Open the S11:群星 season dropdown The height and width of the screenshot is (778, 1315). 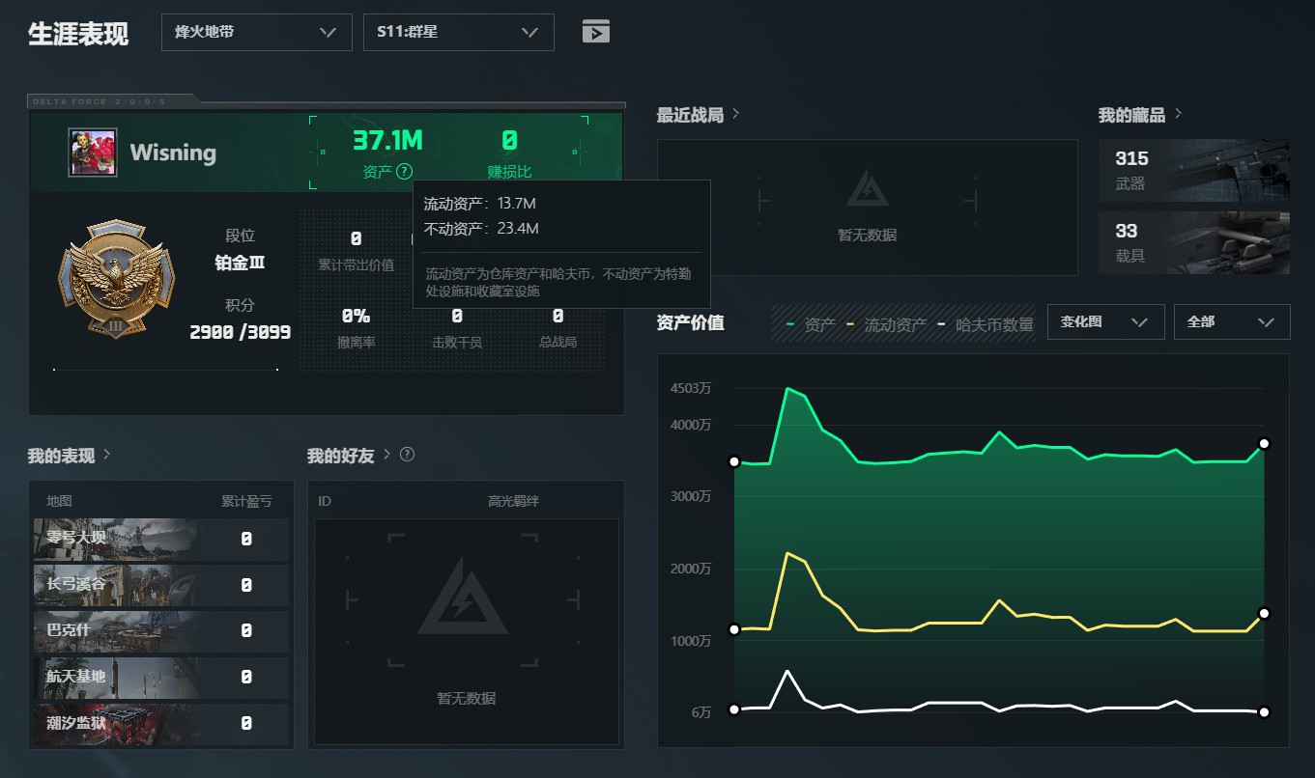459,32
